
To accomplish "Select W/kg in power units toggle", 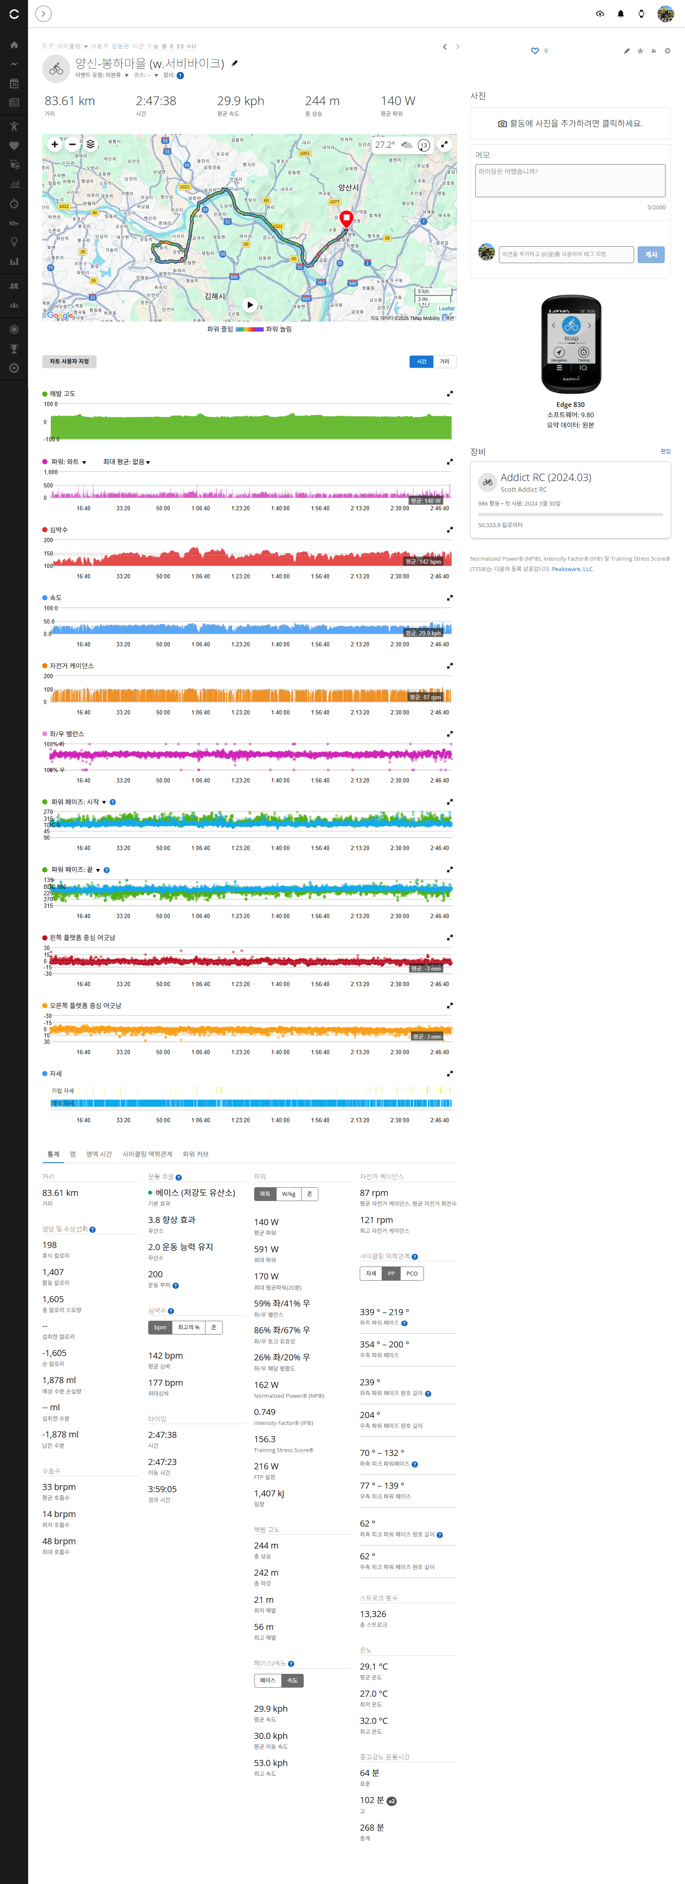I will (288, 1194).
